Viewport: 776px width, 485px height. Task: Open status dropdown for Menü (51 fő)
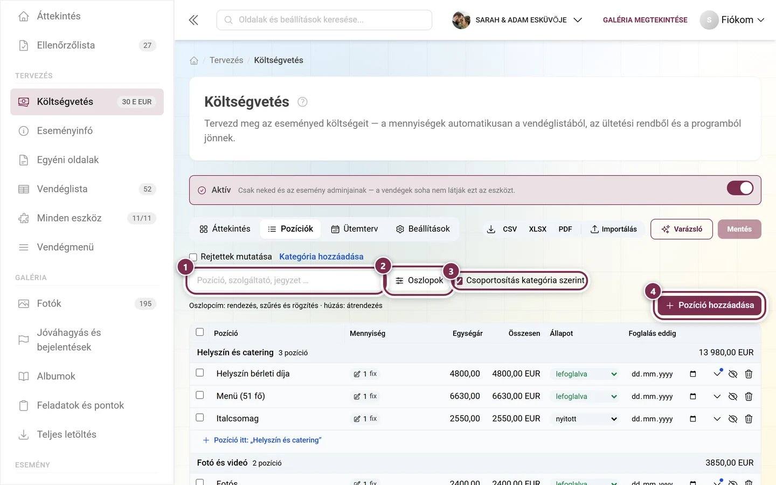tap(586, 397)
